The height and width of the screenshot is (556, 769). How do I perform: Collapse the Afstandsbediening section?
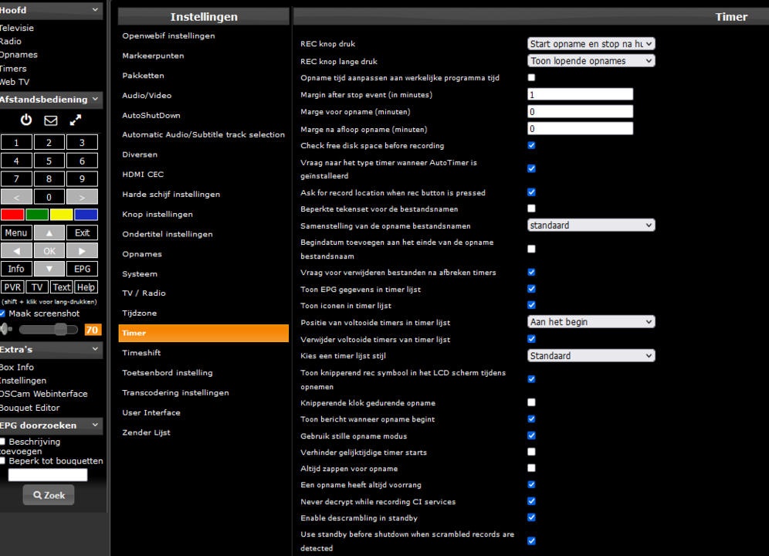[95, 100]
